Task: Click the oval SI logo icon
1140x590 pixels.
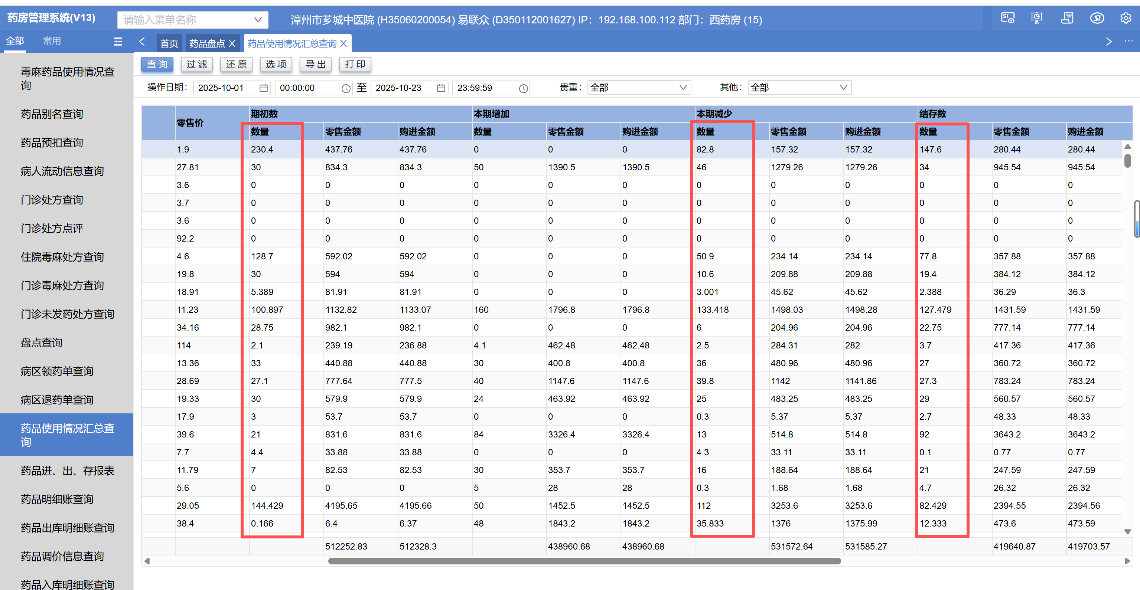Action: pyautogui.click(x=1097, y=18)
